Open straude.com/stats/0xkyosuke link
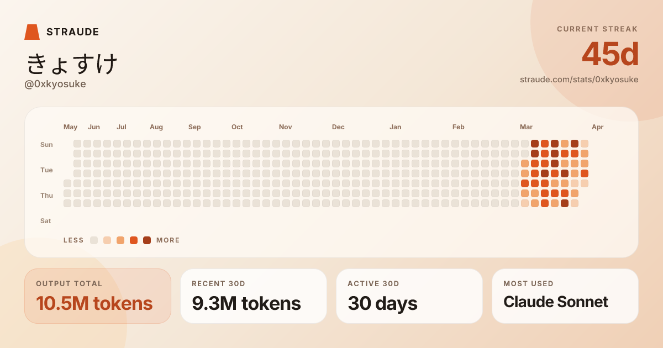 578,80
